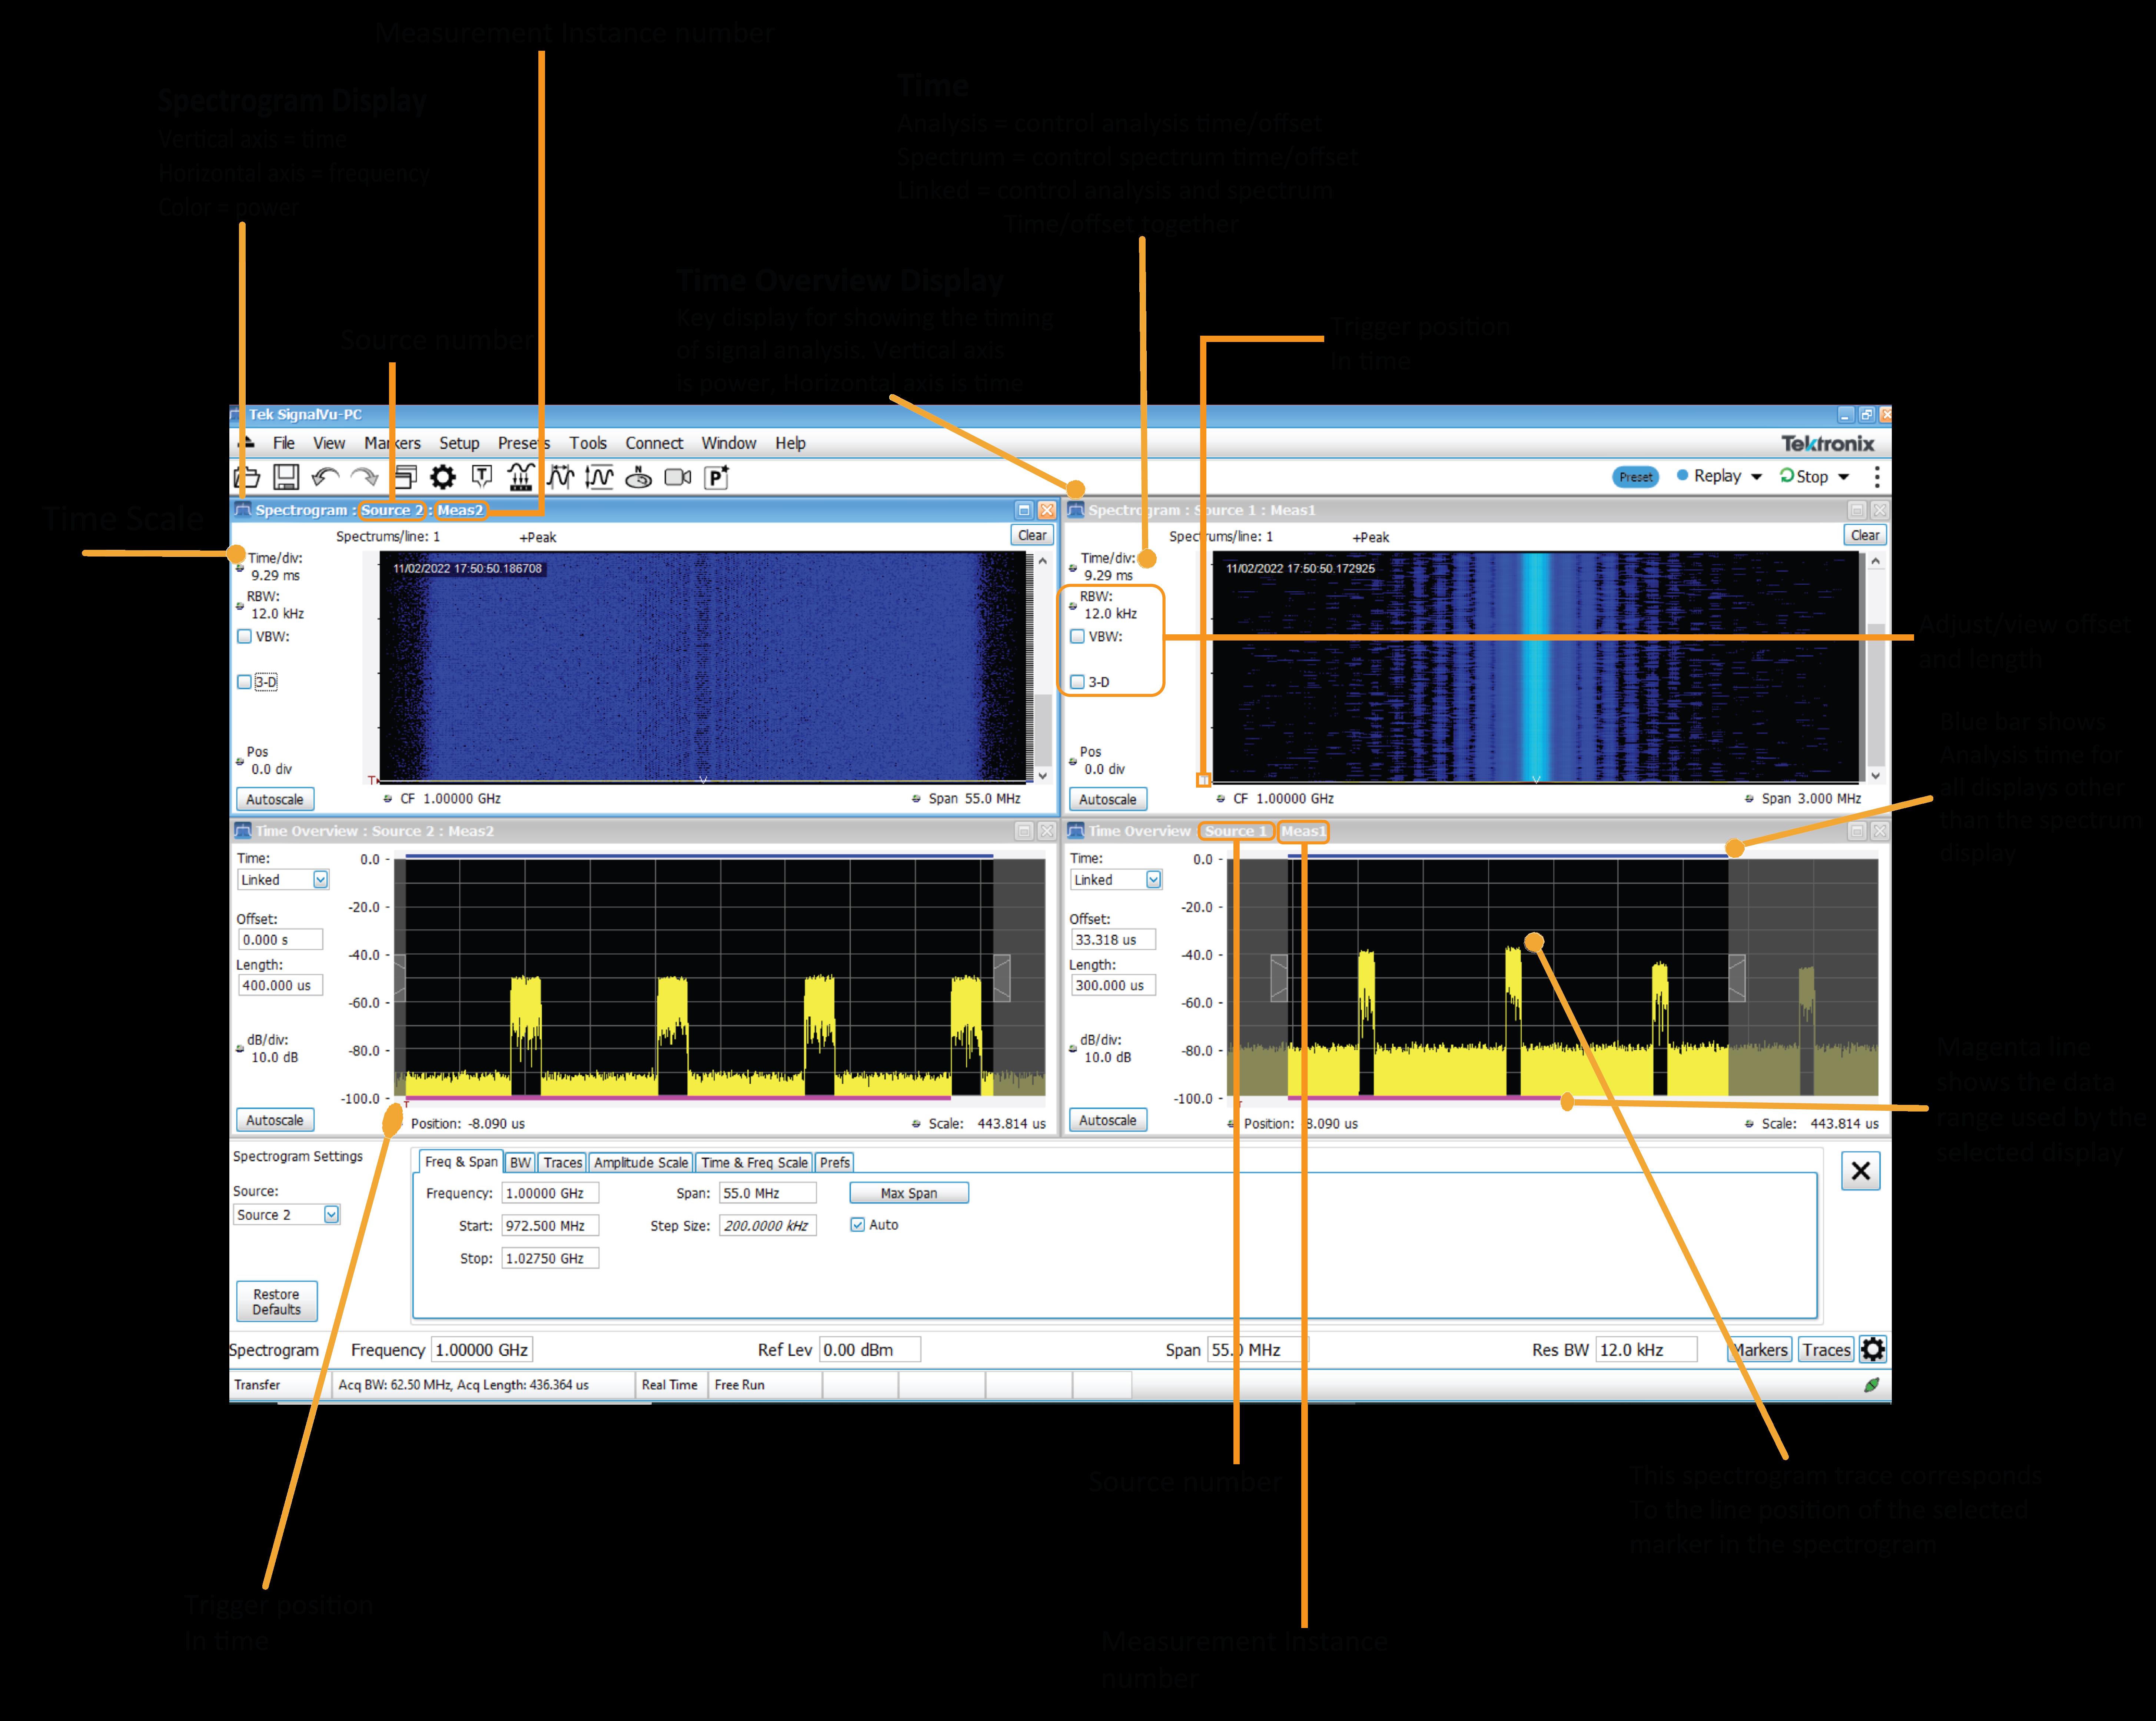Click Pos knob icon in Source 2 Spectrogram

pyautogui.click(x=240, y=762)
